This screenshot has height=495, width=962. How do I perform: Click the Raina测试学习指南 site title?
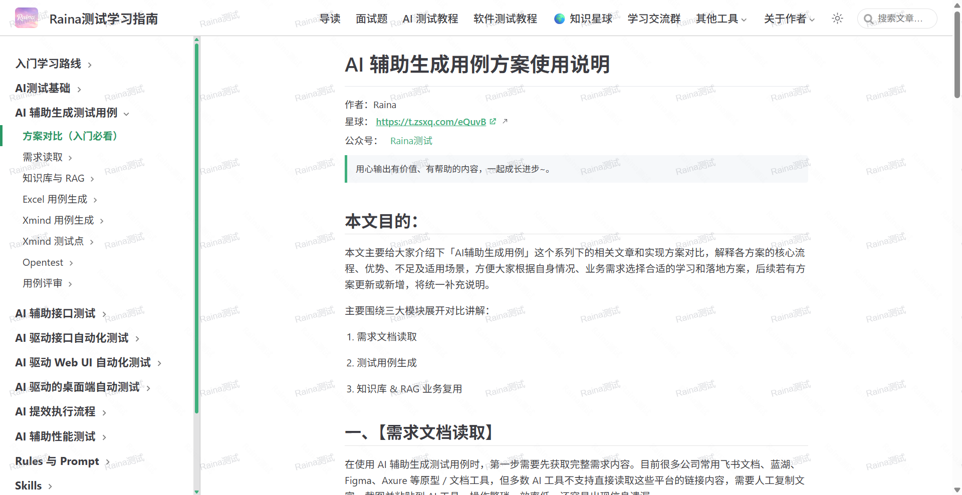click(104, 19)
